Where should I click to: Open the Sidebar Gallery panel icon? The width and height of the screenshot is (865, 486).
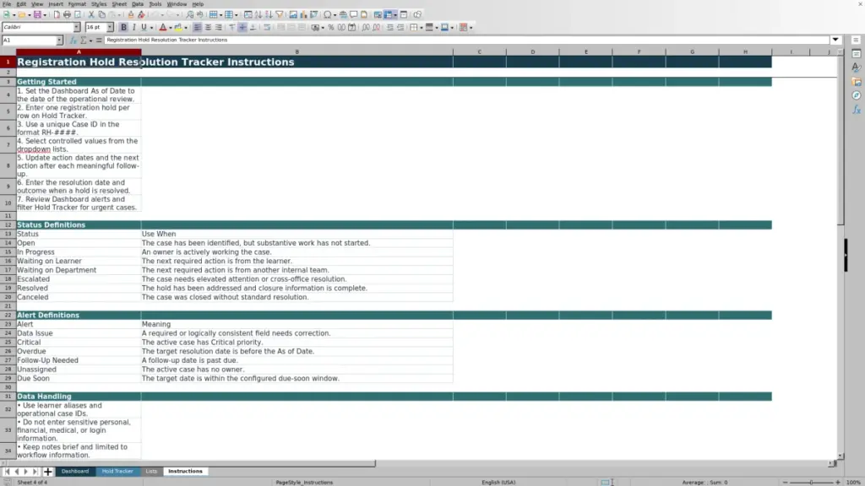click(857, 82)
